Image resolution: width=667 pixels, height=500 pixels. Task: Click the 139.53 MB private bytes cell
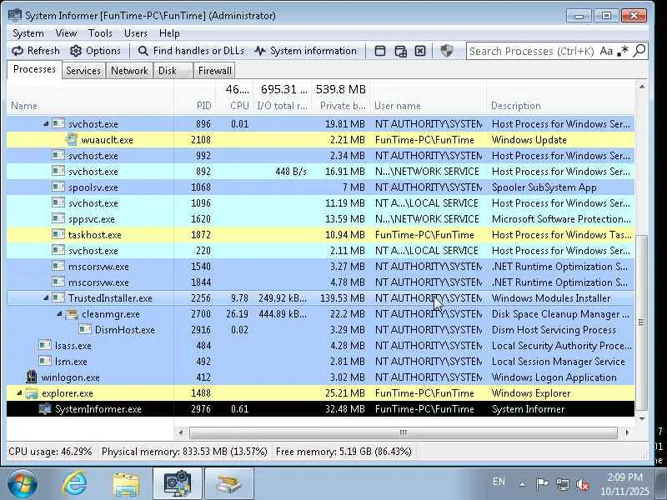(x=343, y=298)
